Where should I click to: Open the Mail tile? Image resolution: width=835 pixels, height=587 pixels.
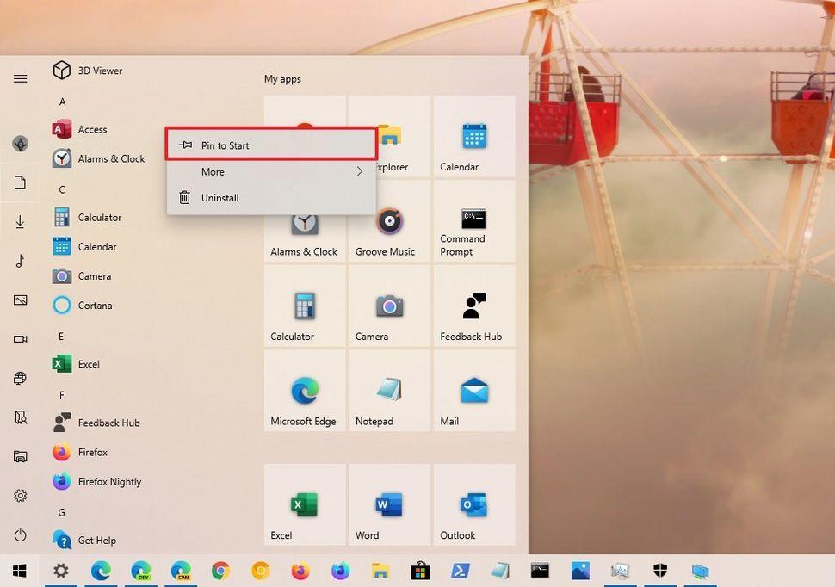point(474,391)
